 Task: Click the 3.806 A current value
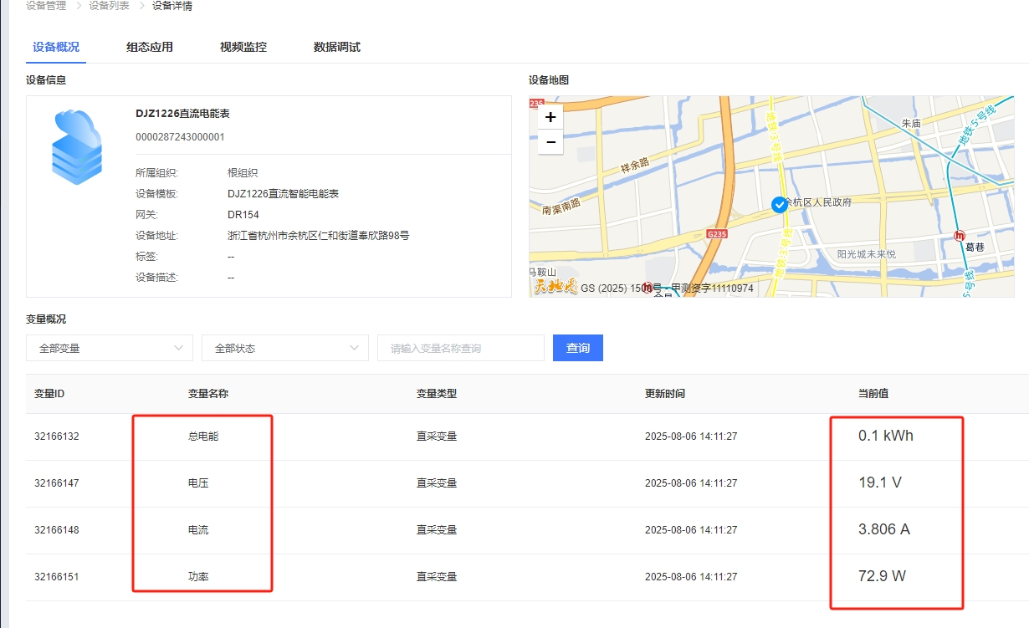coord(884,529)
